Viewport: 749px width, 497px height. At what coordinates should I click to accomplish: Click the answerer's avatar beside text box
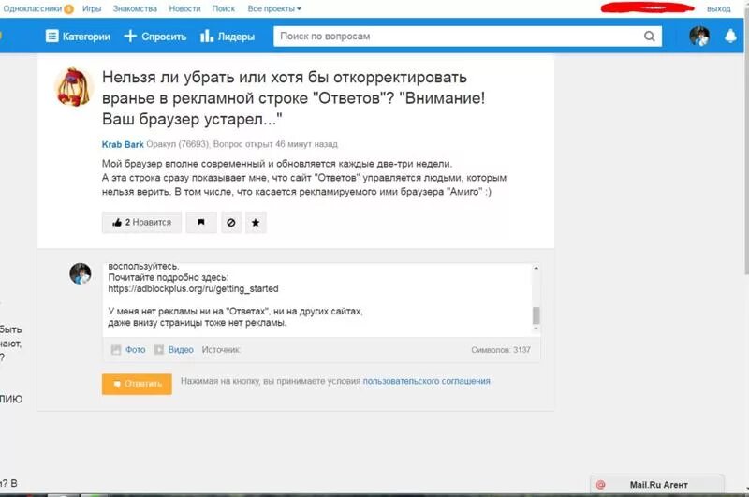click(x=81, y=273)
